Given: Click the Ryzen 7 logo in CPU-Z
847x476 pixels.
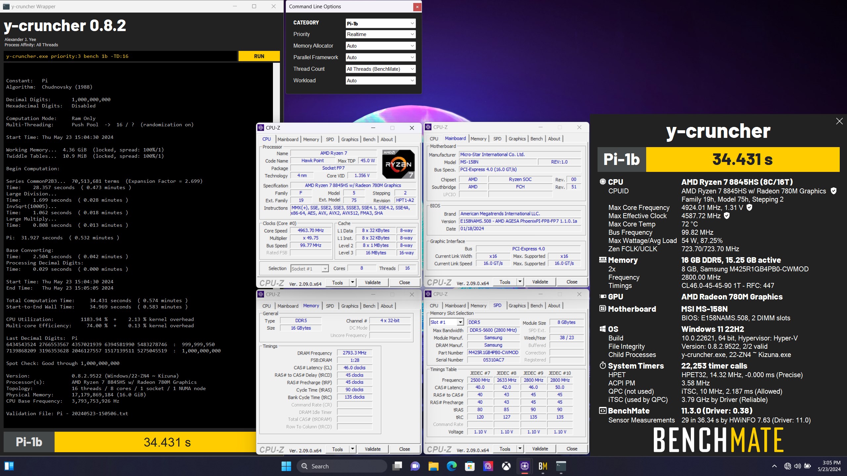Looking at the screenshot, I should pyautogui.click(x=398, y=164).
